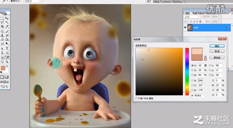The width and height of the screenshot is (233, 128).
Task: Switch to the 通道 Channels tab
Action: pos(195,13)
